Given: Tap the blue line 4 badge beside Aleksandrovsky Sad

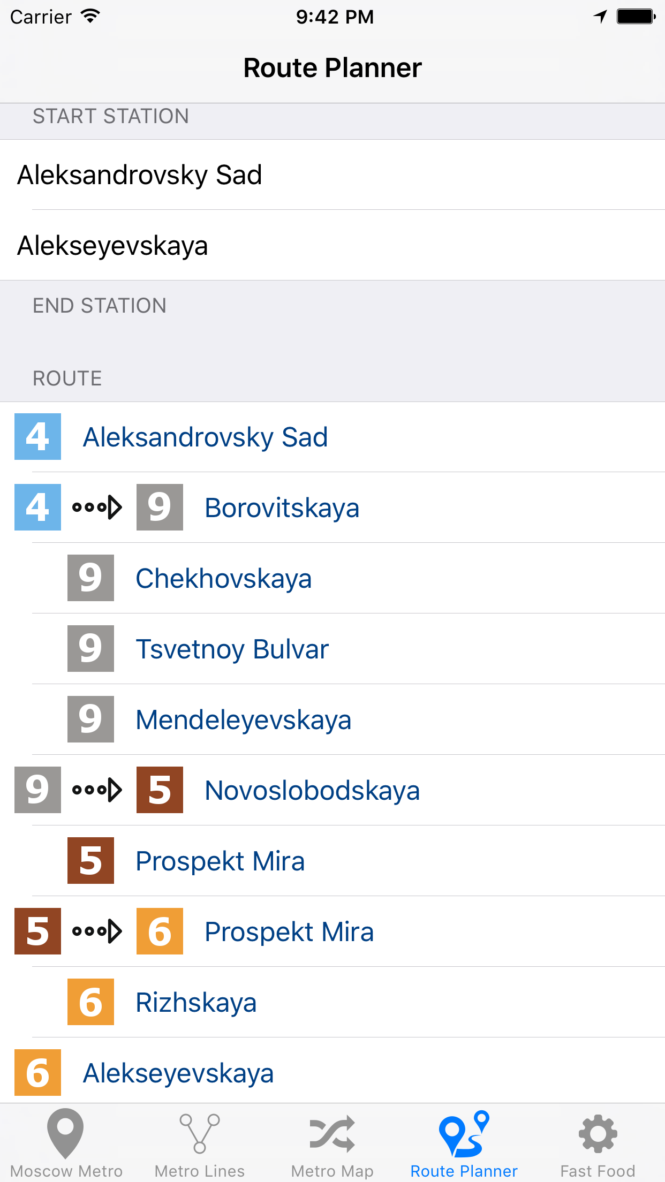Looking at the screenshot, I should coord(37,436).
